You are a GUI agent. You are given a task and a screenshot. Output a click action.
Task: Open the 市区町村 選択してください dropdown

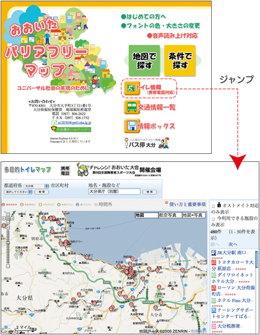18,192
